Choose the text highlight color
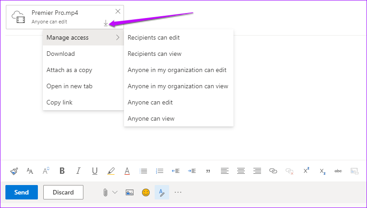This screenshot has width=367, height=208. click(111, 171)
